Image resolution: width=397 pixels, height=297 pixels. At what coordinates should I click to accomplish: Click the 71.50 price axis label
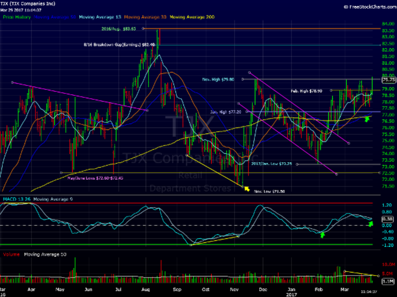pyautogui.click(x=388, y=186)
